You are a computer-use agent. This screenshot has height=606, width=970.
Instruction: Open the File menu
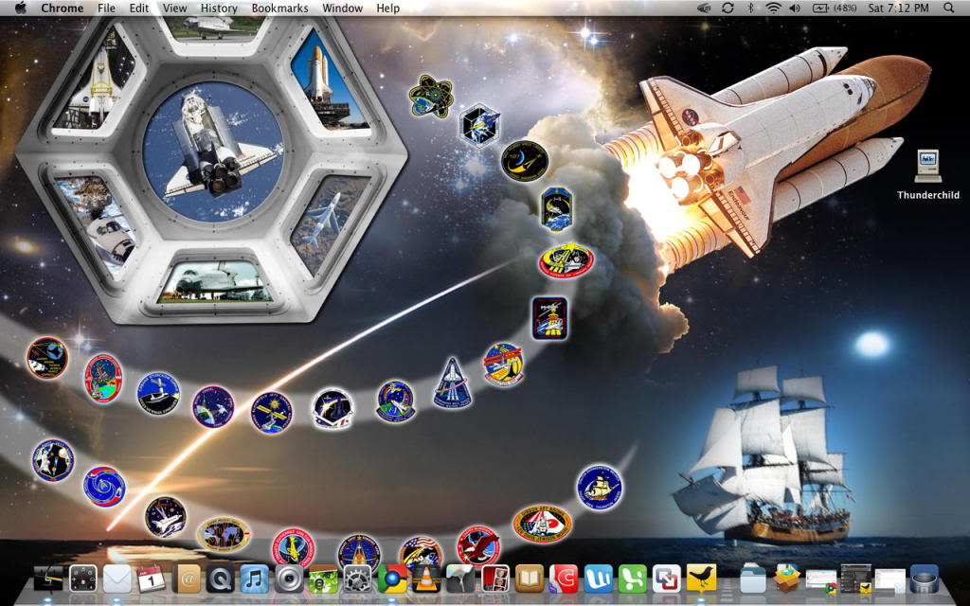pyautogui.click(x=106, y=8)
